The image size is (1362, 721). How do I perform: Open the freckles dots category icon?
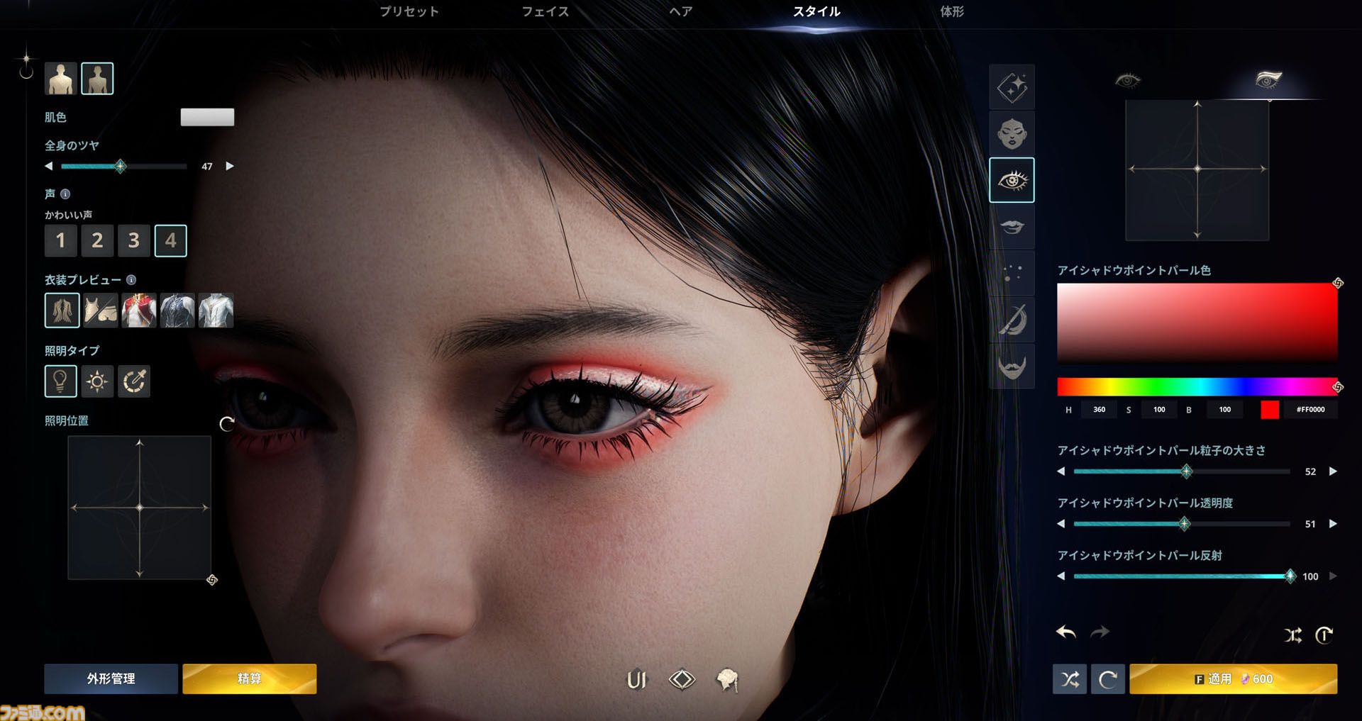1012,273
